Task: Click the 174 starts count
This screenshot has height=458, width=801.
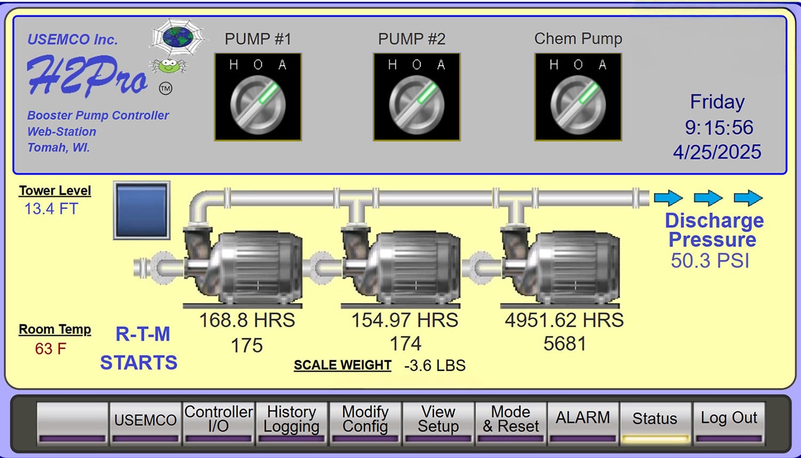Action: coord(406,344)
